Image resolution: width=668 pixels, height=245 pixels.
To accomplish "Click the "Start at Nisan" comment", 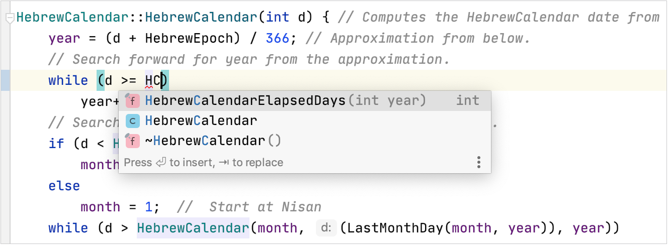I will [265, 207].
